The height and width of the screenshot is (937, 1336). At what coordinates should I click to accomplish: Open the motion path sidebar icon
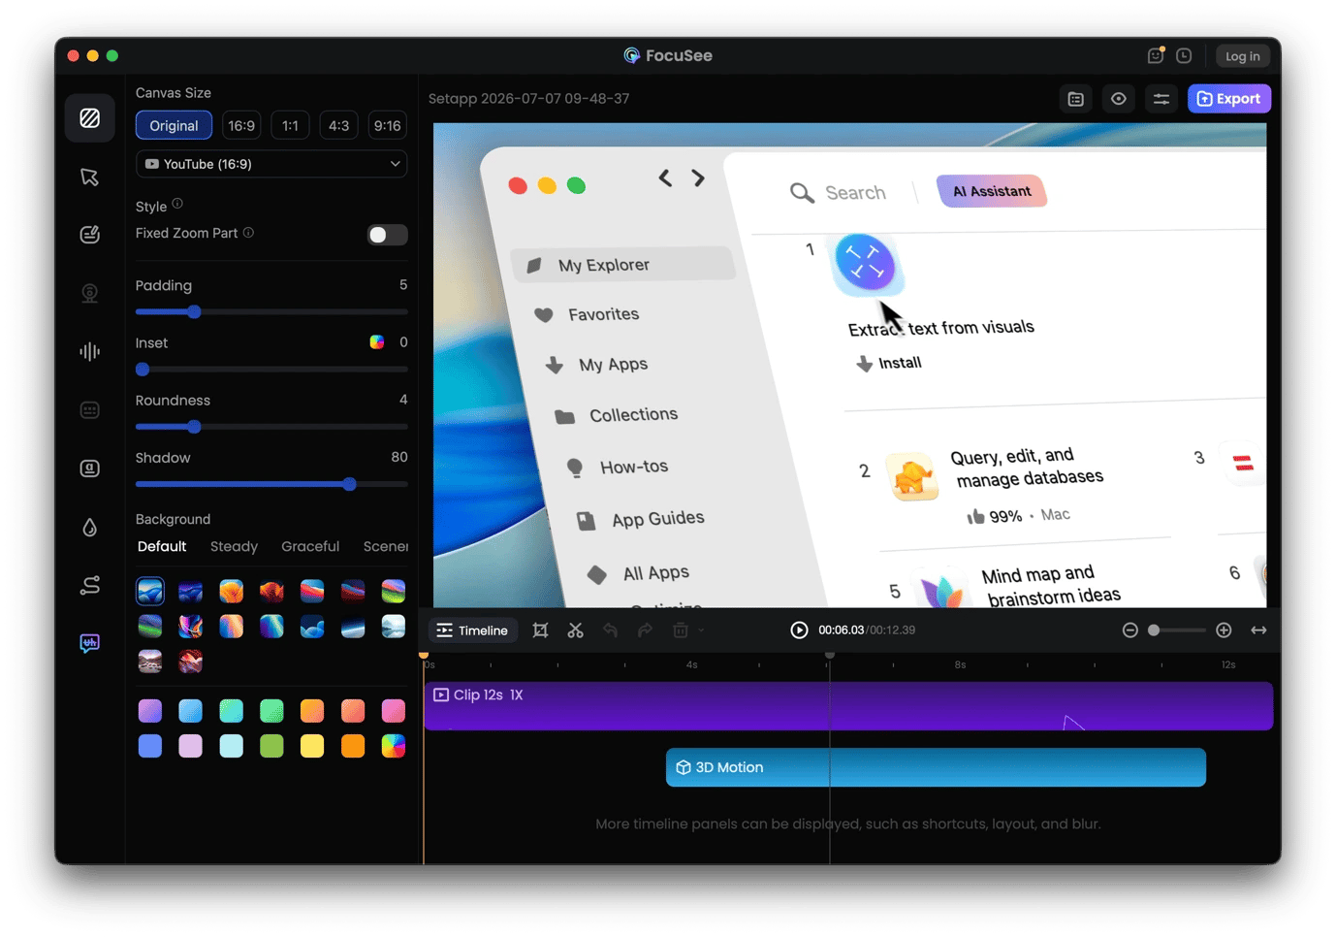pos(90,585)
